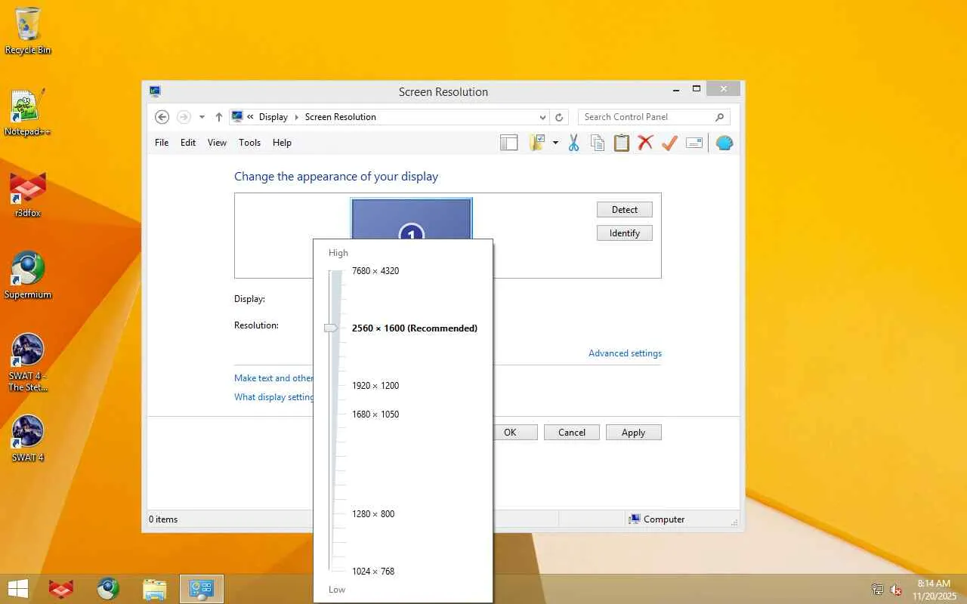Open the Windows Start button
Screen dimensions: 967x604
pyautogui.click(x=18, y=589)
